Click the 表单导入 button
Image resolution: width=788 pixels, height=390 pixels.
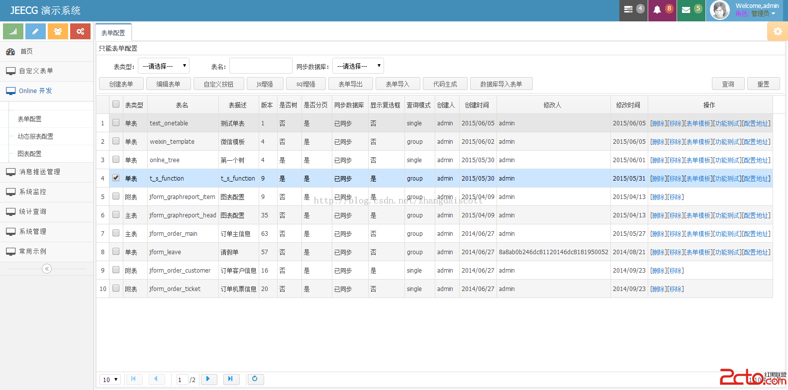[398, 84]
